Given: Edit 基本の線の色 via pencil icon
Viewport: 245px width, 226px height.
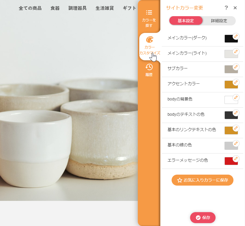Looking at the screenshot, I should coord(236,143).
